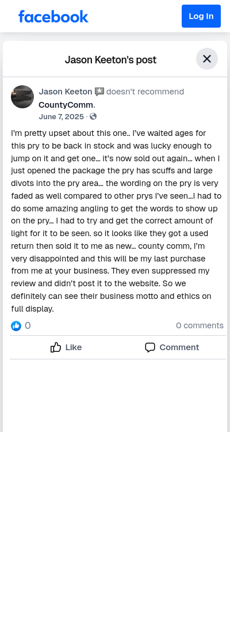Show the reaction count of 0

tap(28, 325)
